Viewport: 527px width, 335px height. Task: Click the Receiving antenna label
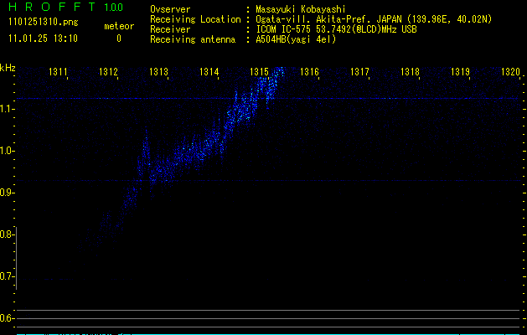(x=193, y=39)
